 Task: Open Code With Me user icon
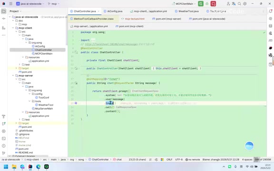pos(228,4)
